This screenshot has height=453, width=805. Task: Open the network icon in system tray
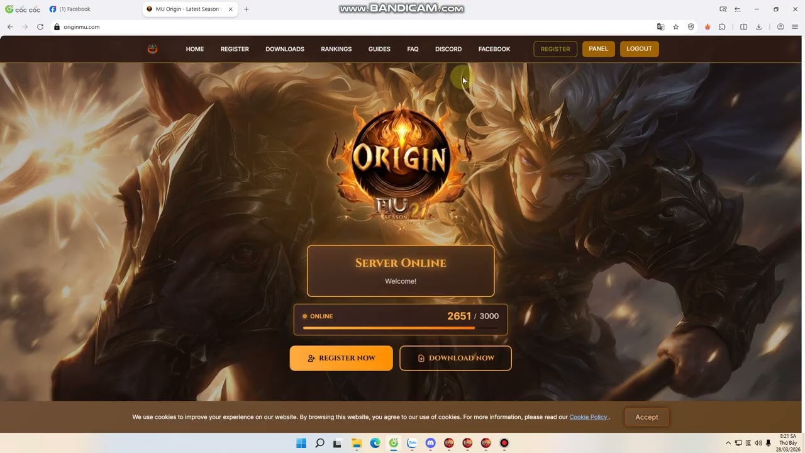coord(738,443)
